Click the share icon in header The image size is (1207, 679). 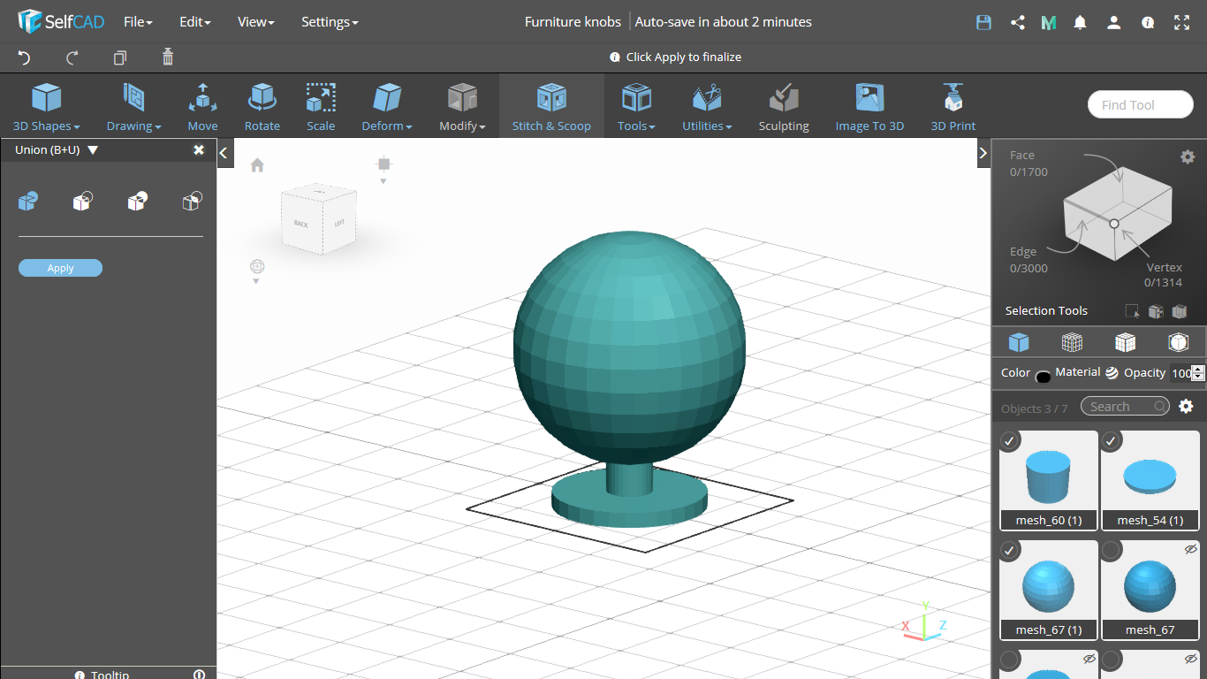tap(1017, 22)
